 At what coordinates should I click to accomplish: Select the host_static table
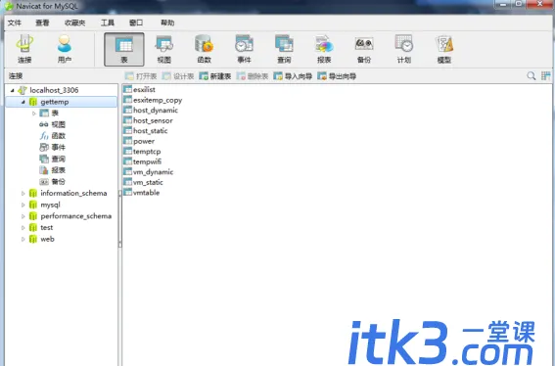(x=146, y=130)
